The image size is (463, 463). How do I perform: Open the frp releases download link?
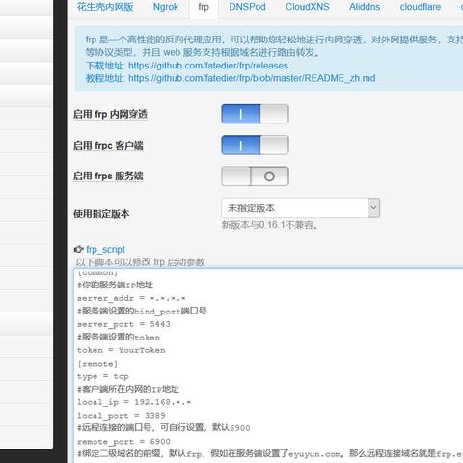[x=208, y=66]
